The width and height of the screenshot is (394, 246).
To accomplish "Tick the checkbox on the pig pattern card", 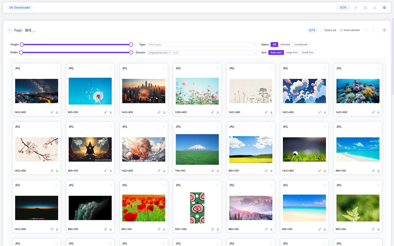I will pyautogui.click(x=218, y=185).
